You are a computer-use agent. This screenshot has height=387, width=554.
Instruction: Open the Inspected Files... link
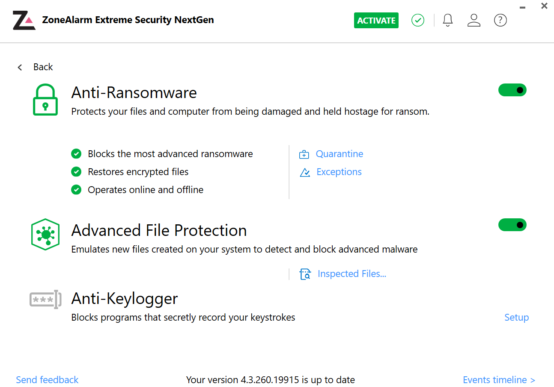(352, 274)
